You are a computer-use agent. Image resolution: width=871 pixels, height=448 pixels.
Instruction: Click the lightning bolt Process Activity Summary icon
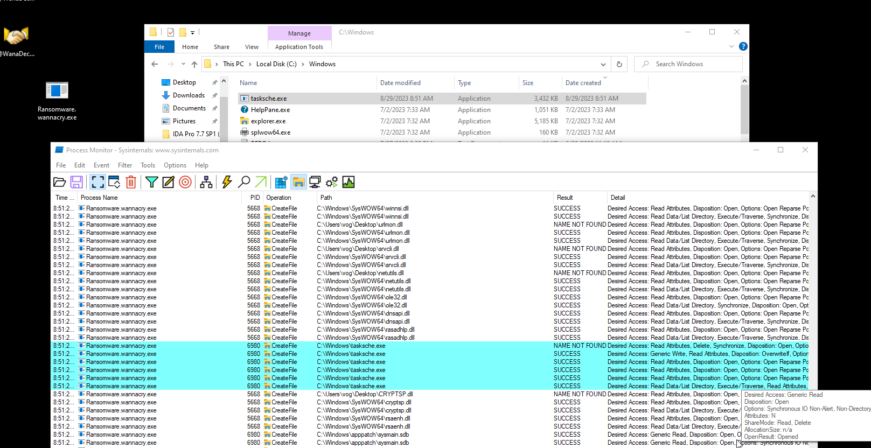pos(227,182)
